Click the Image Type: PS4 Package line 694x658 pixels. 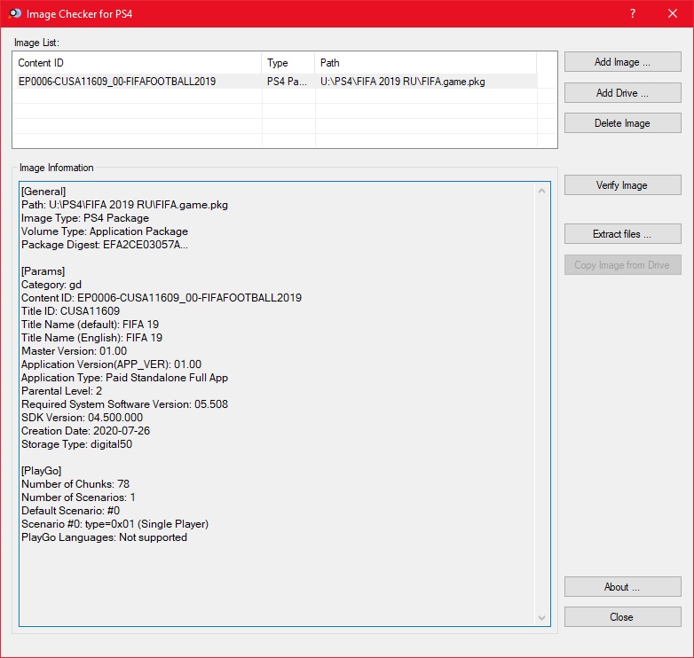pyautogui.click(x=85, y=218)
